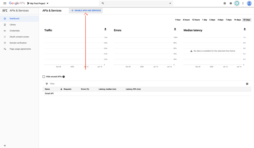Click the Requests sort arrow
254x148 pixels.
coord(61,89)
